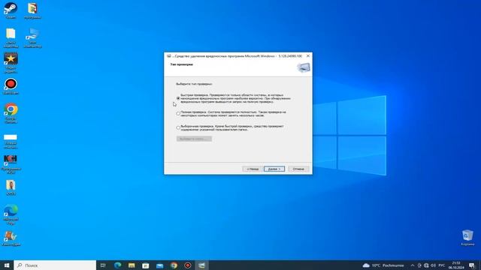
Task: Select the customized scan radio button
Action: (178, 127)
